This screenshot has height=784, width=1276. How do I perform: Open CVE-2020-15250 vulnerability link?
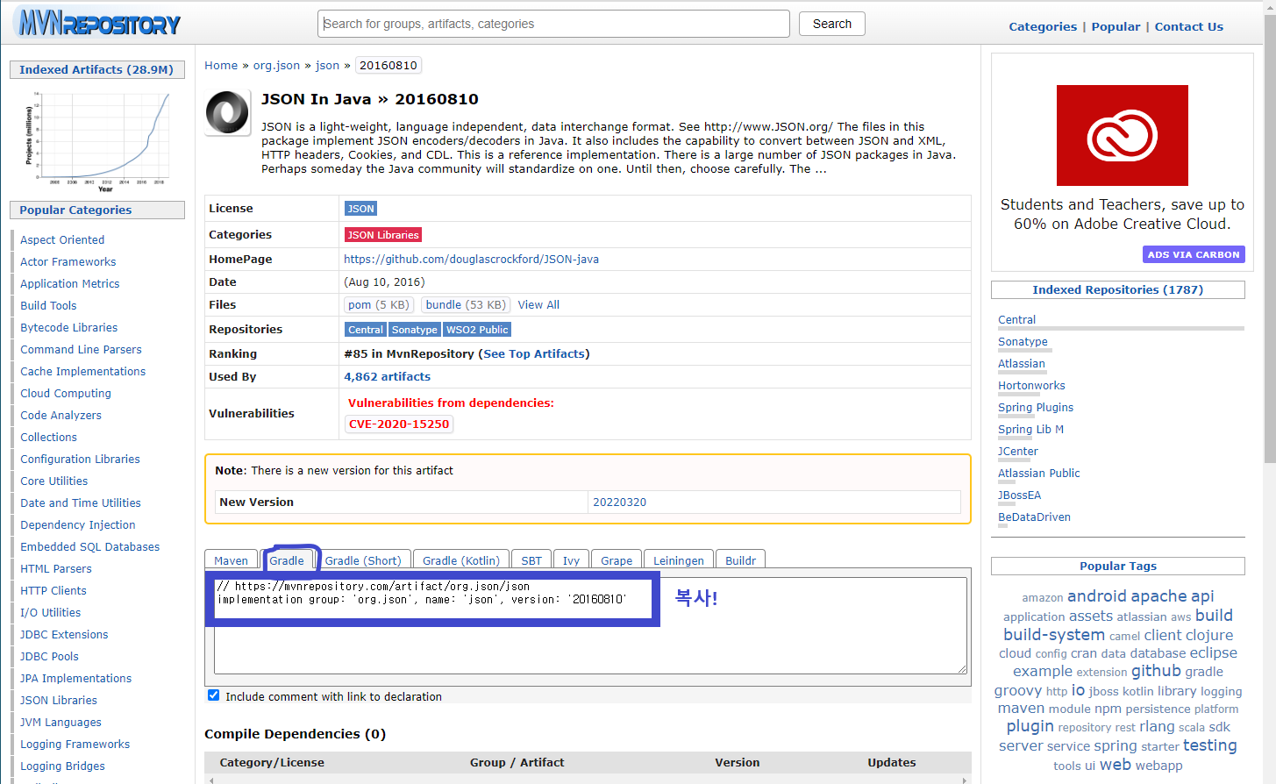click(x=399, y=424)
